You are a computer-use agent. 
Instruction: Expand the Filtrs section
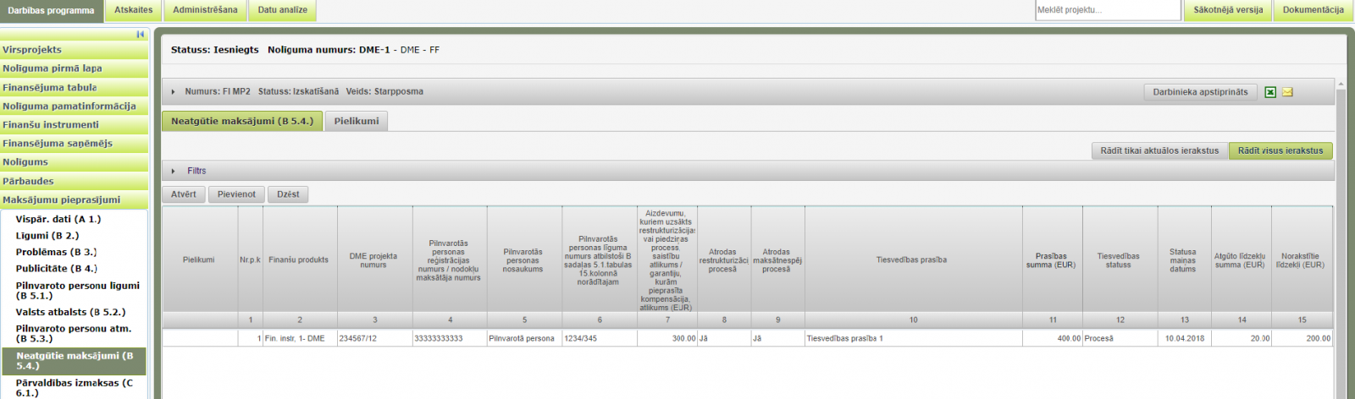(174, 171)
